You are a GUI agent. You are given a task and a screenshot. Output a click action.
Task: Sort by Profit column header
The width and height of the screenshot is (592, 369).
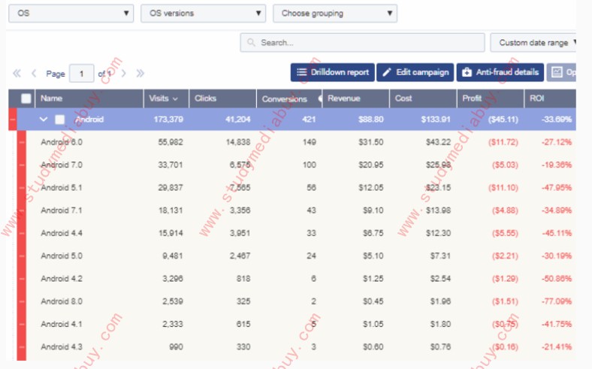(x=491, y=98)
